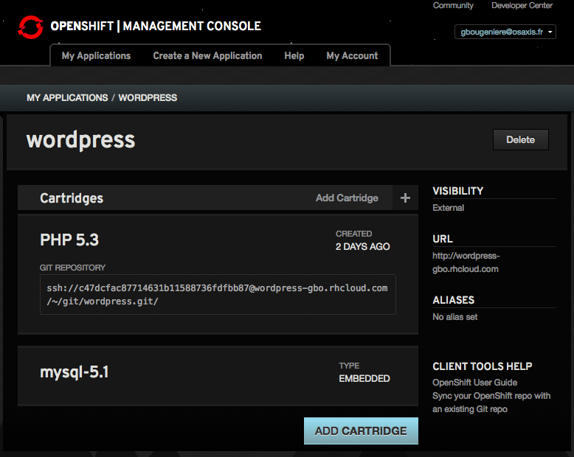Click the OPENSHIFT MANAGEMENT CONSOLE title
Image resolution: width=574 pixels, height=457 pixels.
(156, 26)
